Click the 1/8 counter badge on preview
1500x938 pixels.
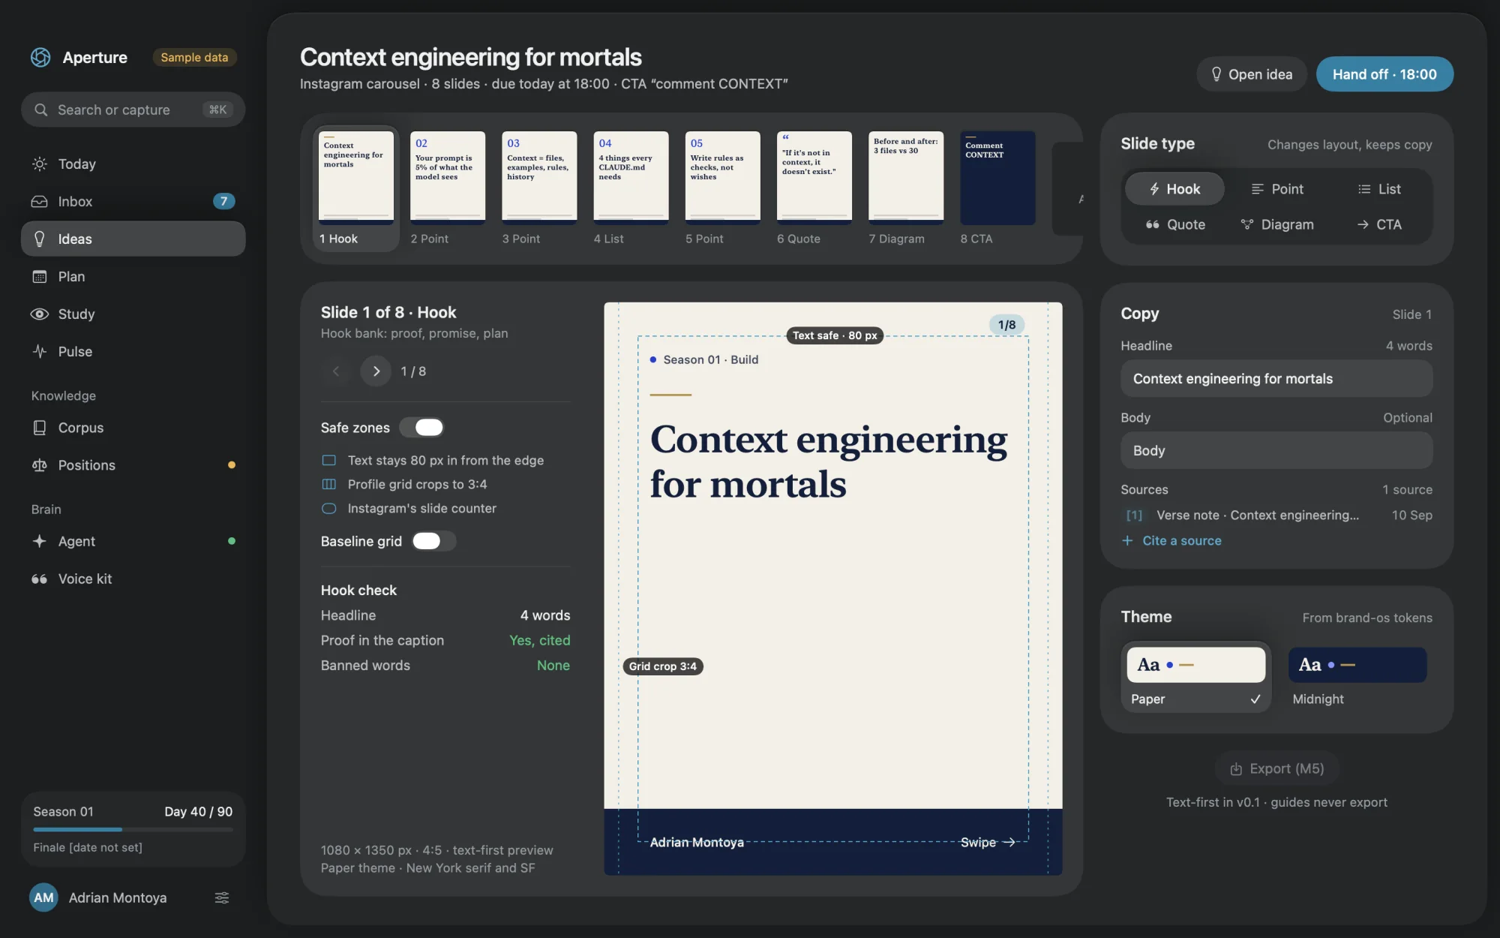click(1006, 324)
